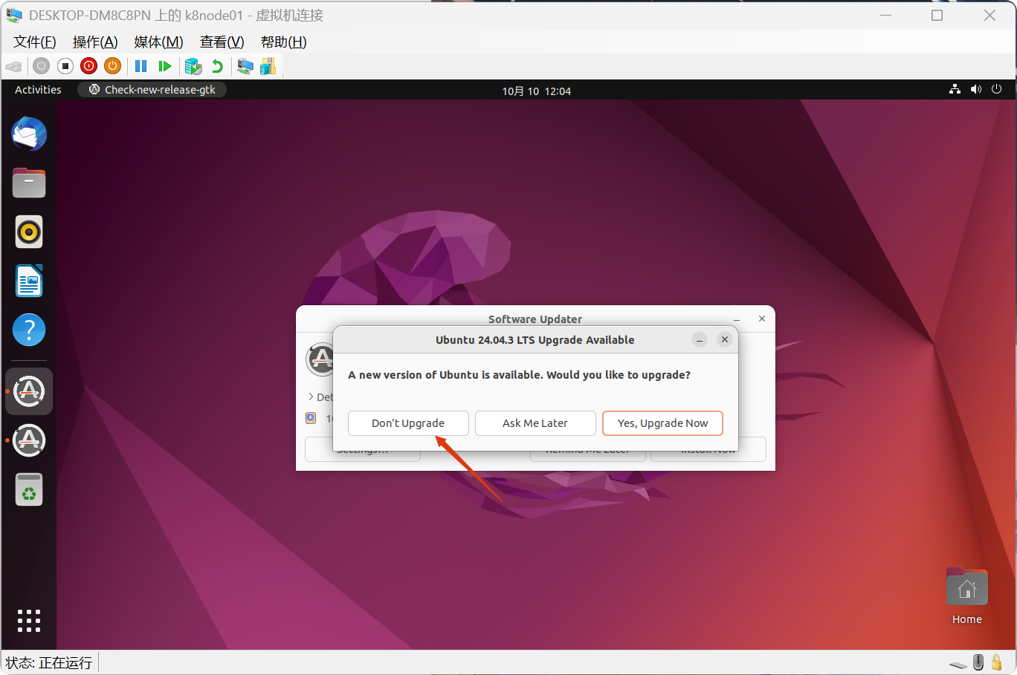Reset the VM using the green play icon

tap(165, 66)
